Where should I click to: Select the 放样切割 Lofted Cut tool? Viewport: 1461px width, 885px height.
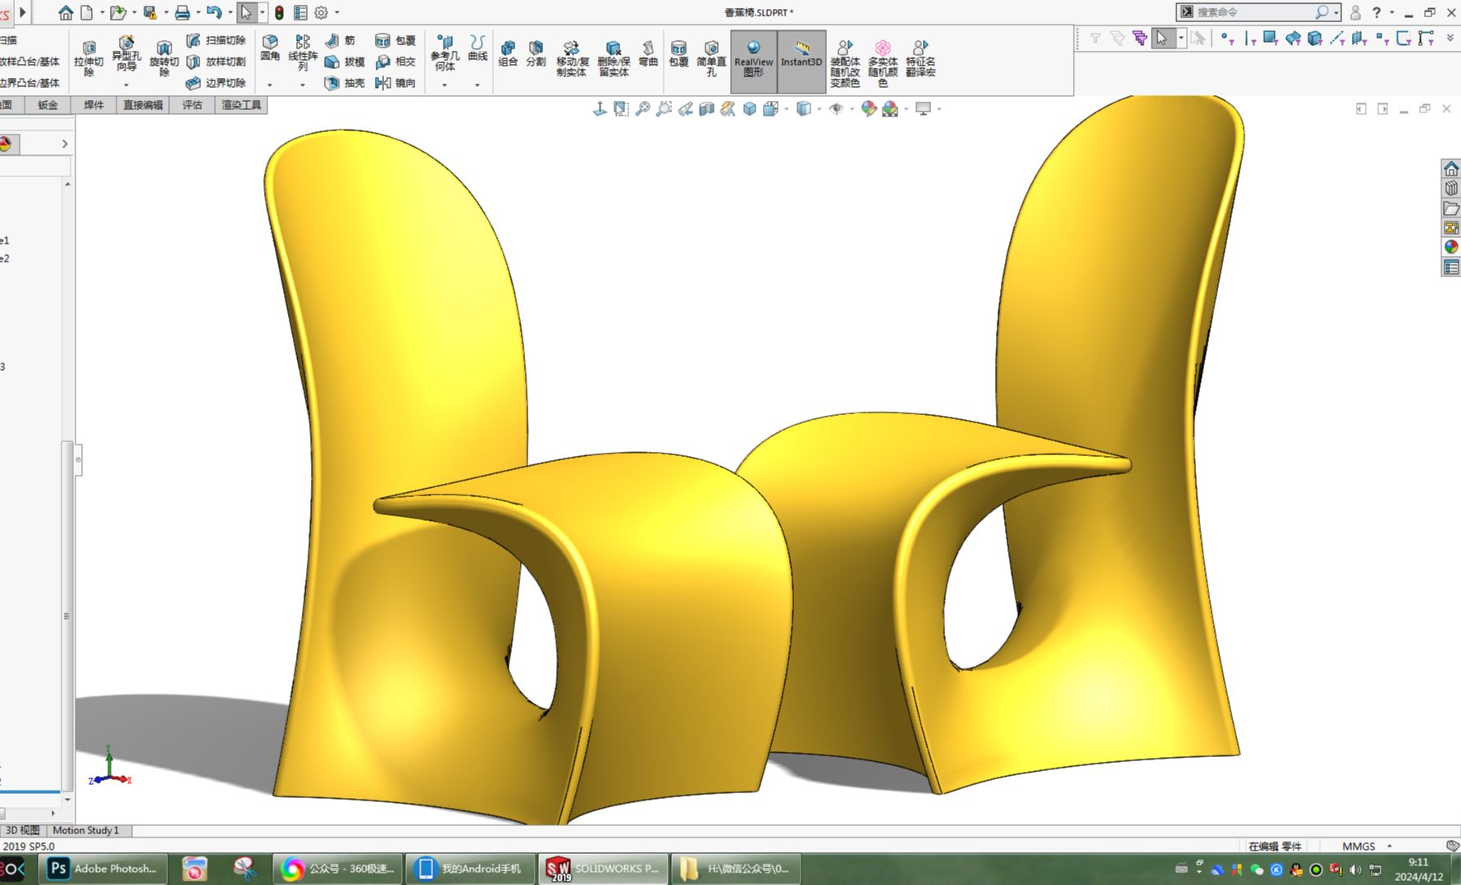(217, 62)
